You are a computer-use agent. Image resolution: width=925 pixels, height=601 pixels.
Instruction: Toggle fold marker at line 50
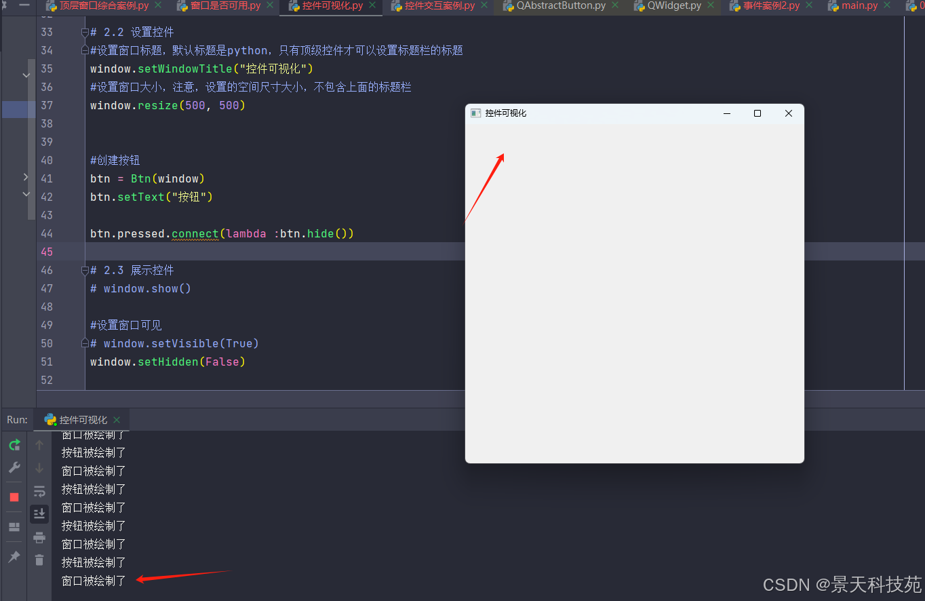(x=85, y=343)
